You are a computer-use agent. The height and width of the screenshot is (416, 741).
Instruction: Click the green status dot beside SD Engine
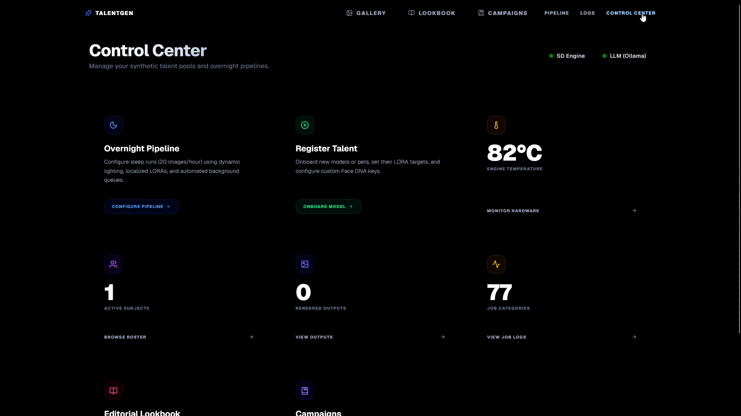(551, 56)
